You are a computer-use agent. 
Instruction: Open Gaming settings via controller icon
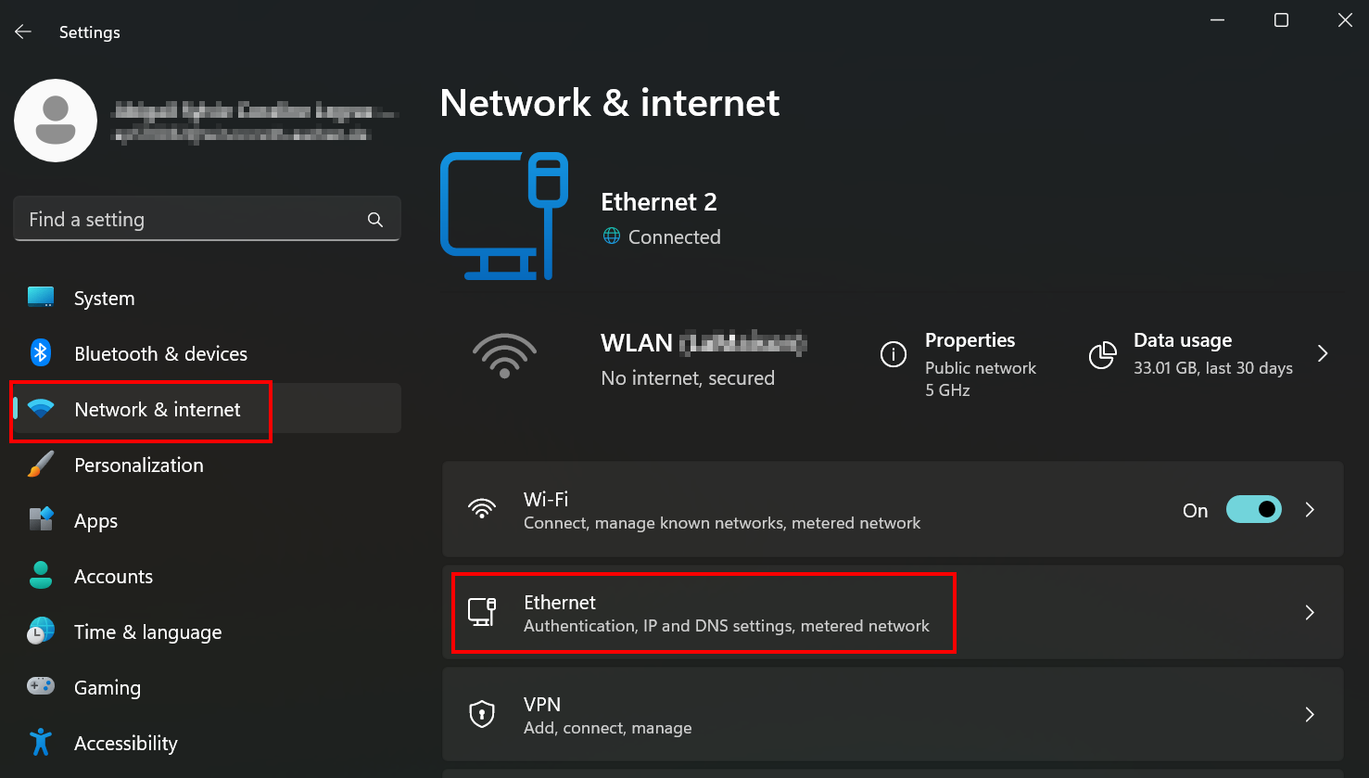(x=41, y=687)
